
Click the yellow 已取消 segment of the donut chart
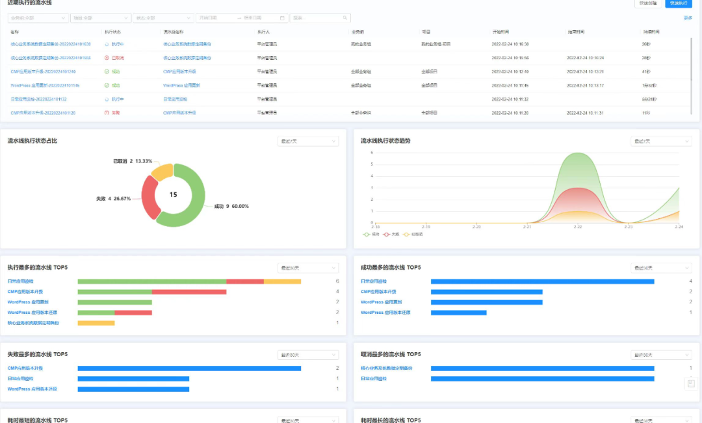tap(163, 171)
